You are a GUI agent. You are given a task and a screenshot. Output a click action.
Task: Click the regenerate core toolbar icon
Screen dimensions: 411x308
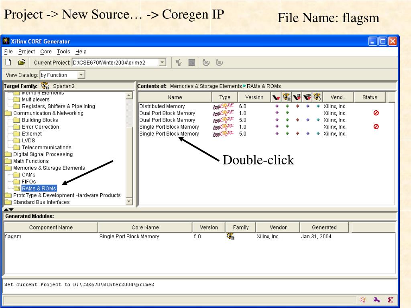click(206, 63)
